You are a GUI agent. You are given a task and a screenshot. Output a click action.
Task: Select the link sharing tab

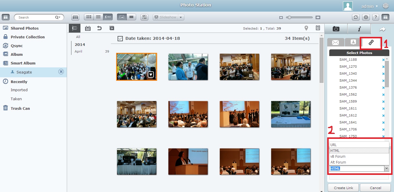pos(371,42)
